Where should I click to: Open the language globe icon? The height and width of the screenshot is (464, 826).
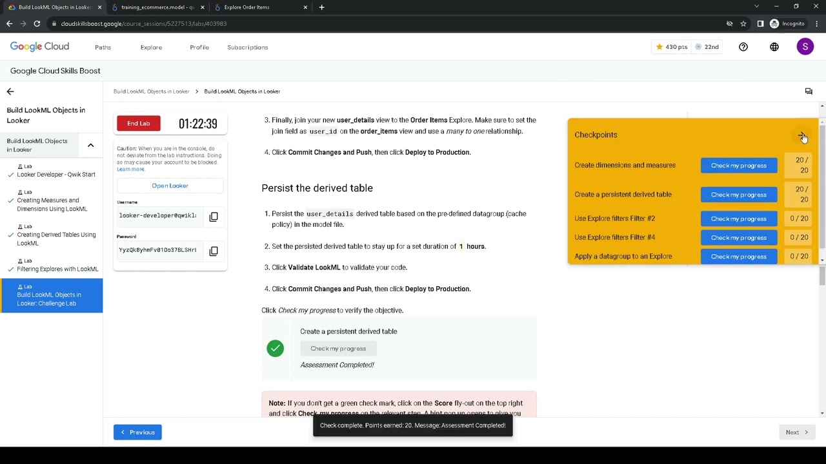[774, 47]
